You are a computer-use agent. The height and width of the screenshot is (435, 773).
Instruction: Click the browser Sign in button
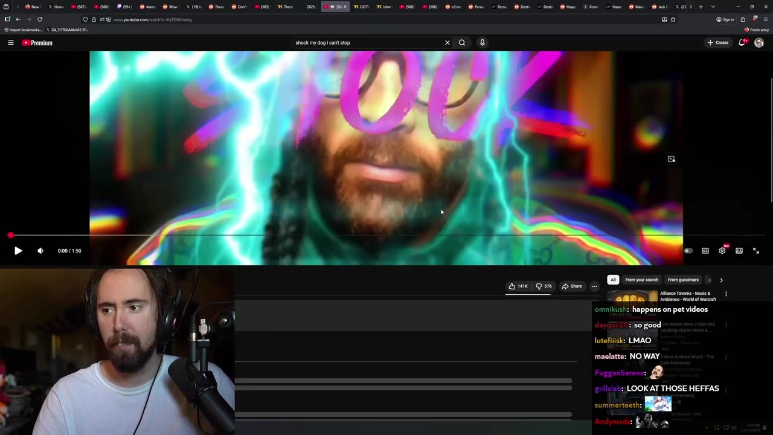pyautogui.click(x=725, y=19)
